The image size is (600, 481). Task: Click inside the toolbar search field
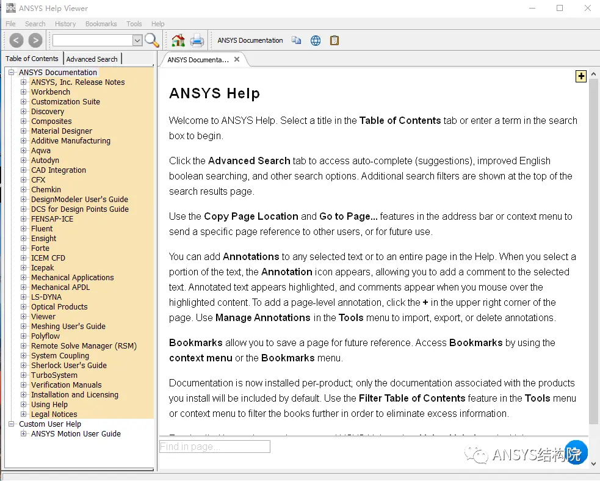click(93, 40)
